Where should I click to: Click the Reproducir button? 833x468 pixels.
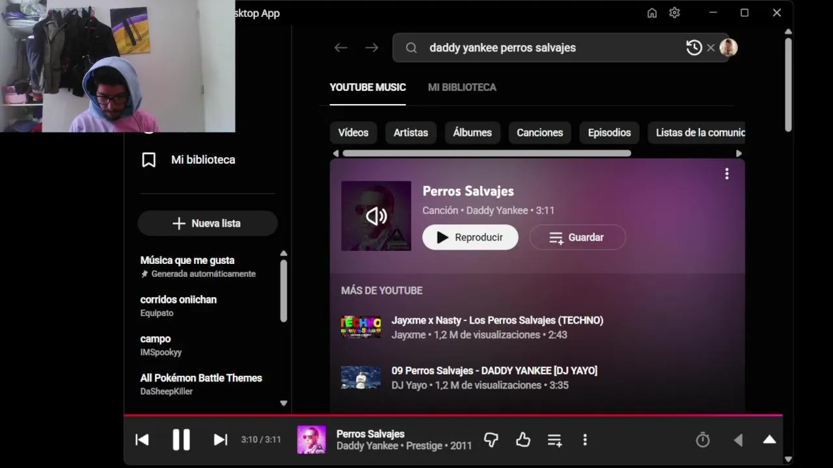click(471, 237)
